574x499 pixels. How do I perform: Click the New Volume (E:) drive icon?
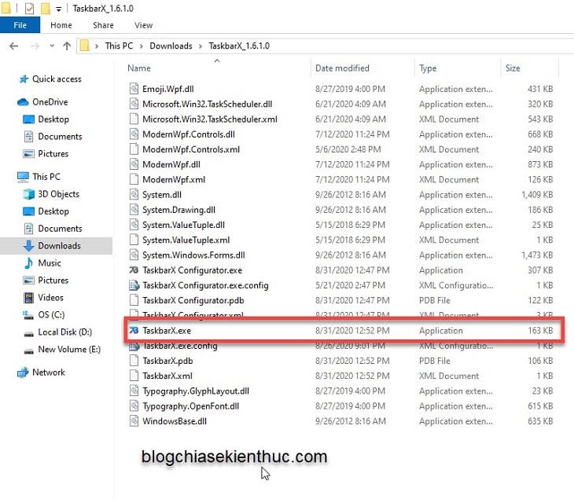click(x=28, y=350)
